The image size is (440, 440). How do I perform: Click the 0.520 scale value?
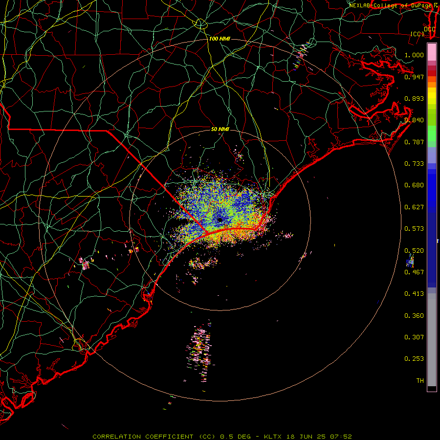[x=414, y=251]
